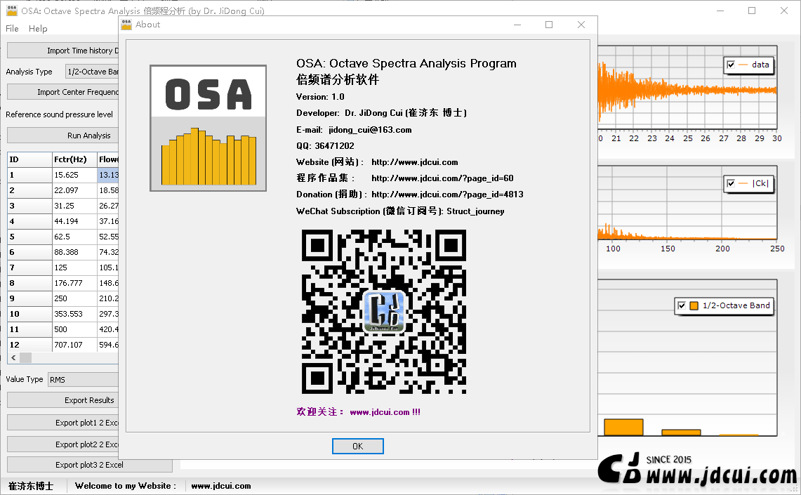801x495 pixels.
Task: Maximize the OSA main window
Action: [x=752, y=11]
